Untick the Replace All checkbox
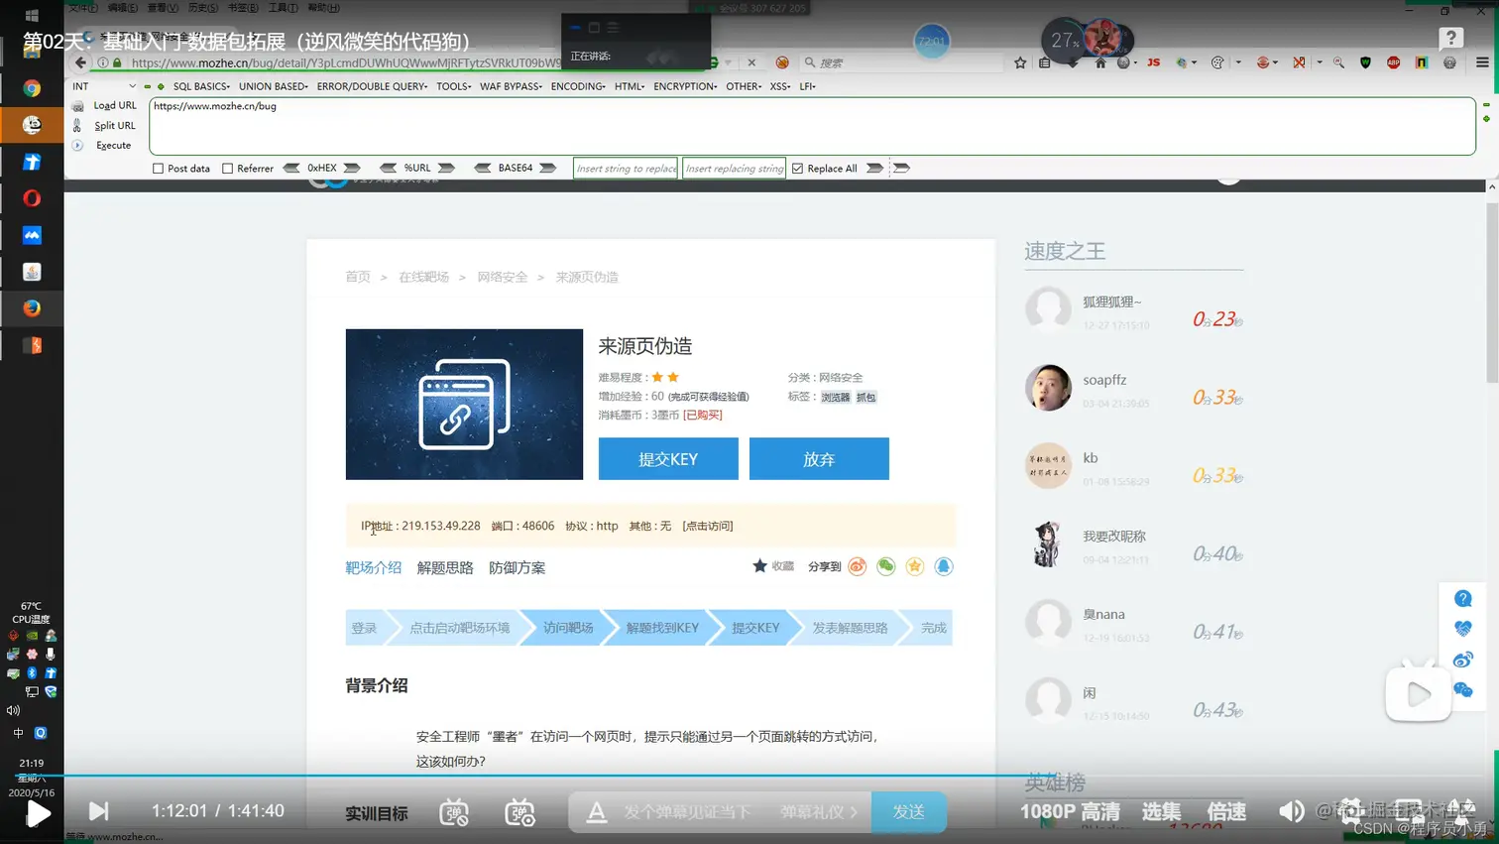Screen dimensions: 1499x844 coord(797,169)
